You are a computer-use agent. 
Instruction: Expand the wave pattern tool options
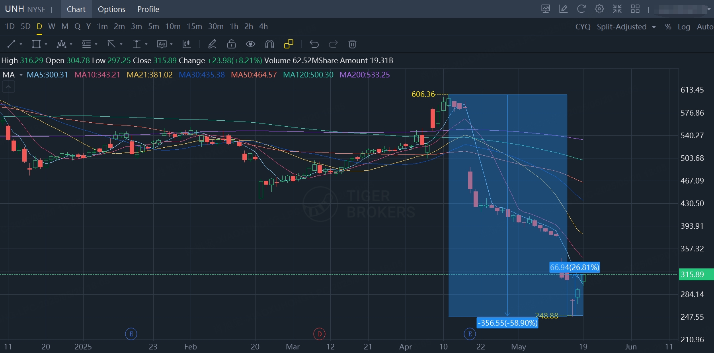point(71,44)
